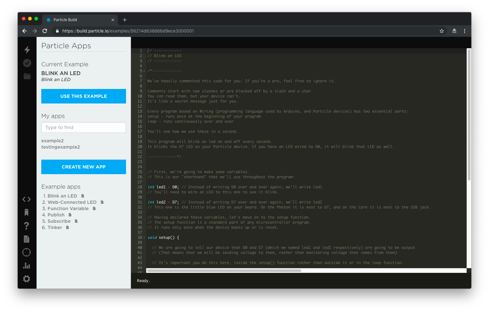Click the 'void setup() {' code line
Image resolution: width=489 pixels, height=312 pixels.
pos(163,238)
